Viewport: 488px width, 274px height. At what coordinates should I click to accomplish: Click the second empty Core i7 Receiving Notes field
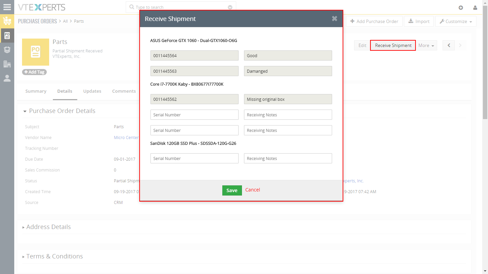pos(288,130)
